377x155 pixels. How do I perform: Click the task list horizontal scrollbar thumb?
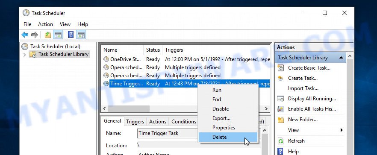(129, 108)
